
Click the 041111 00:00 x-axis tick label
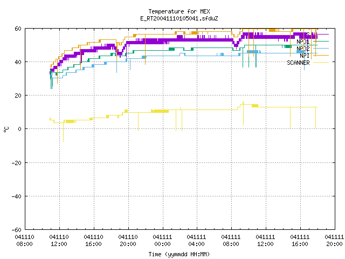[162, 241]
